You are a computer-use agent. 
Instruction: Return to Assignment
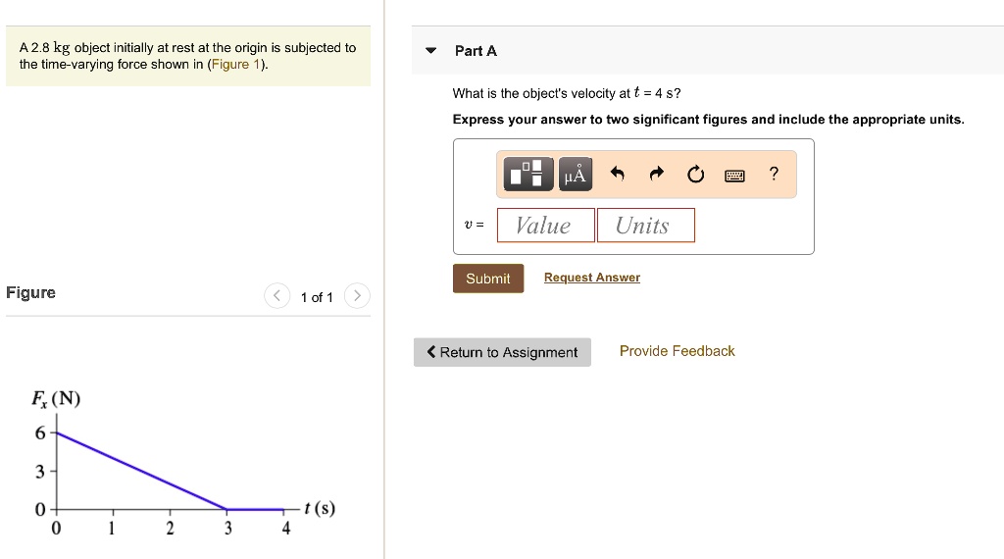click(x=502, y=352)
